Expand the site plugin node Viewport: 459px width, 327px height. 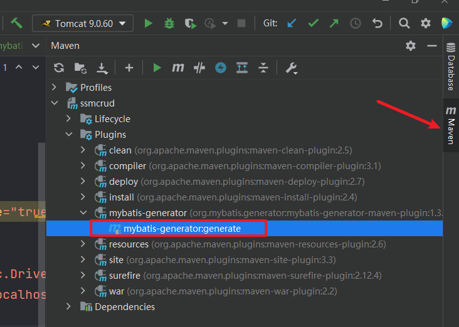click(83, 259)
